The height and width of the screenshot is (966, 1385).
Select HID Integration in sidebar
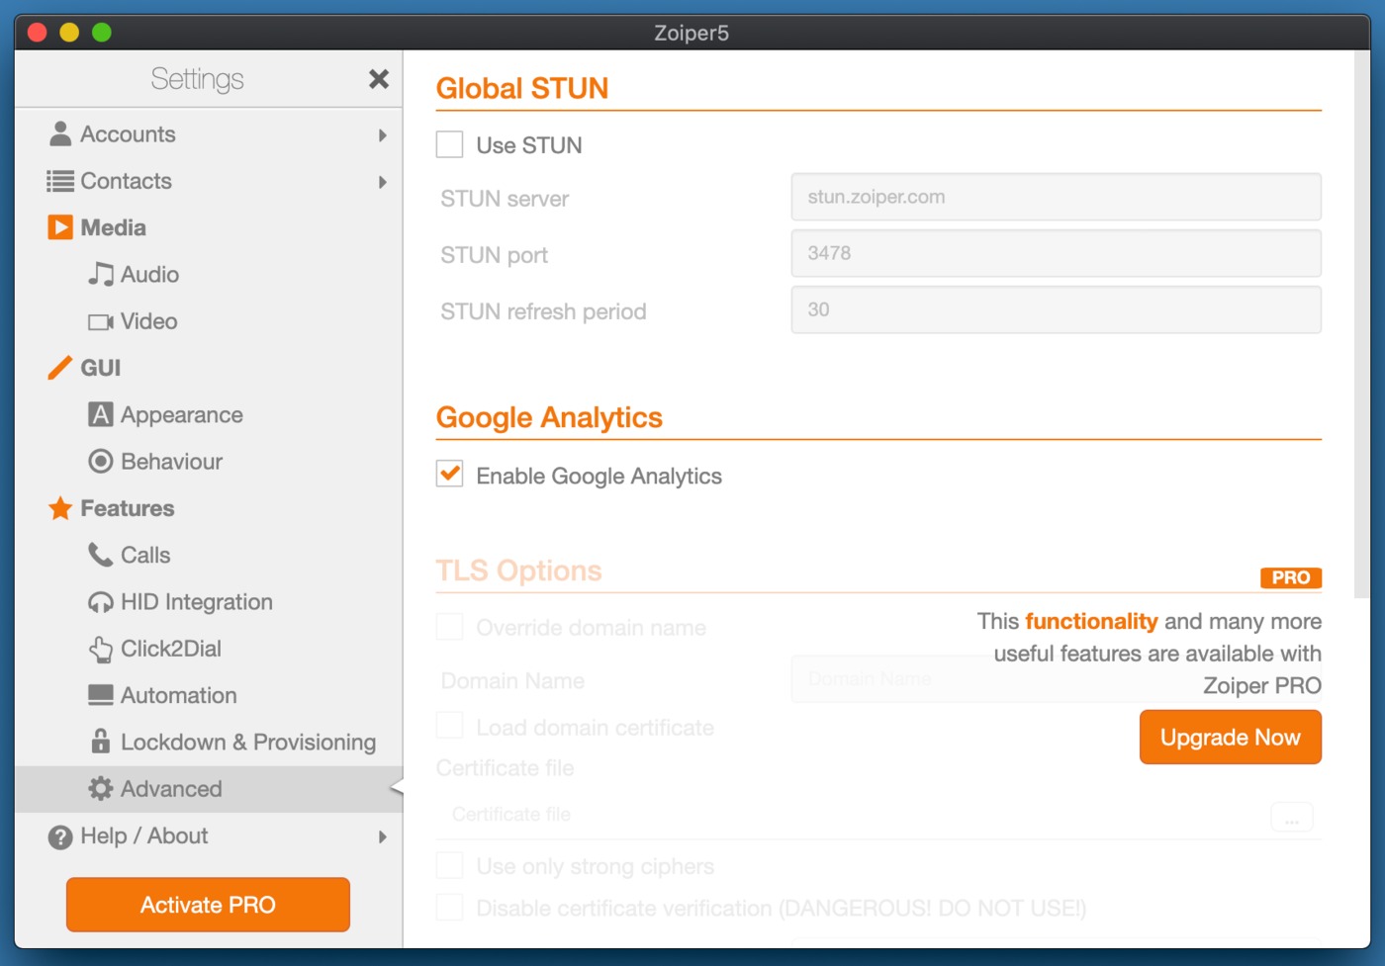[209, 602]
